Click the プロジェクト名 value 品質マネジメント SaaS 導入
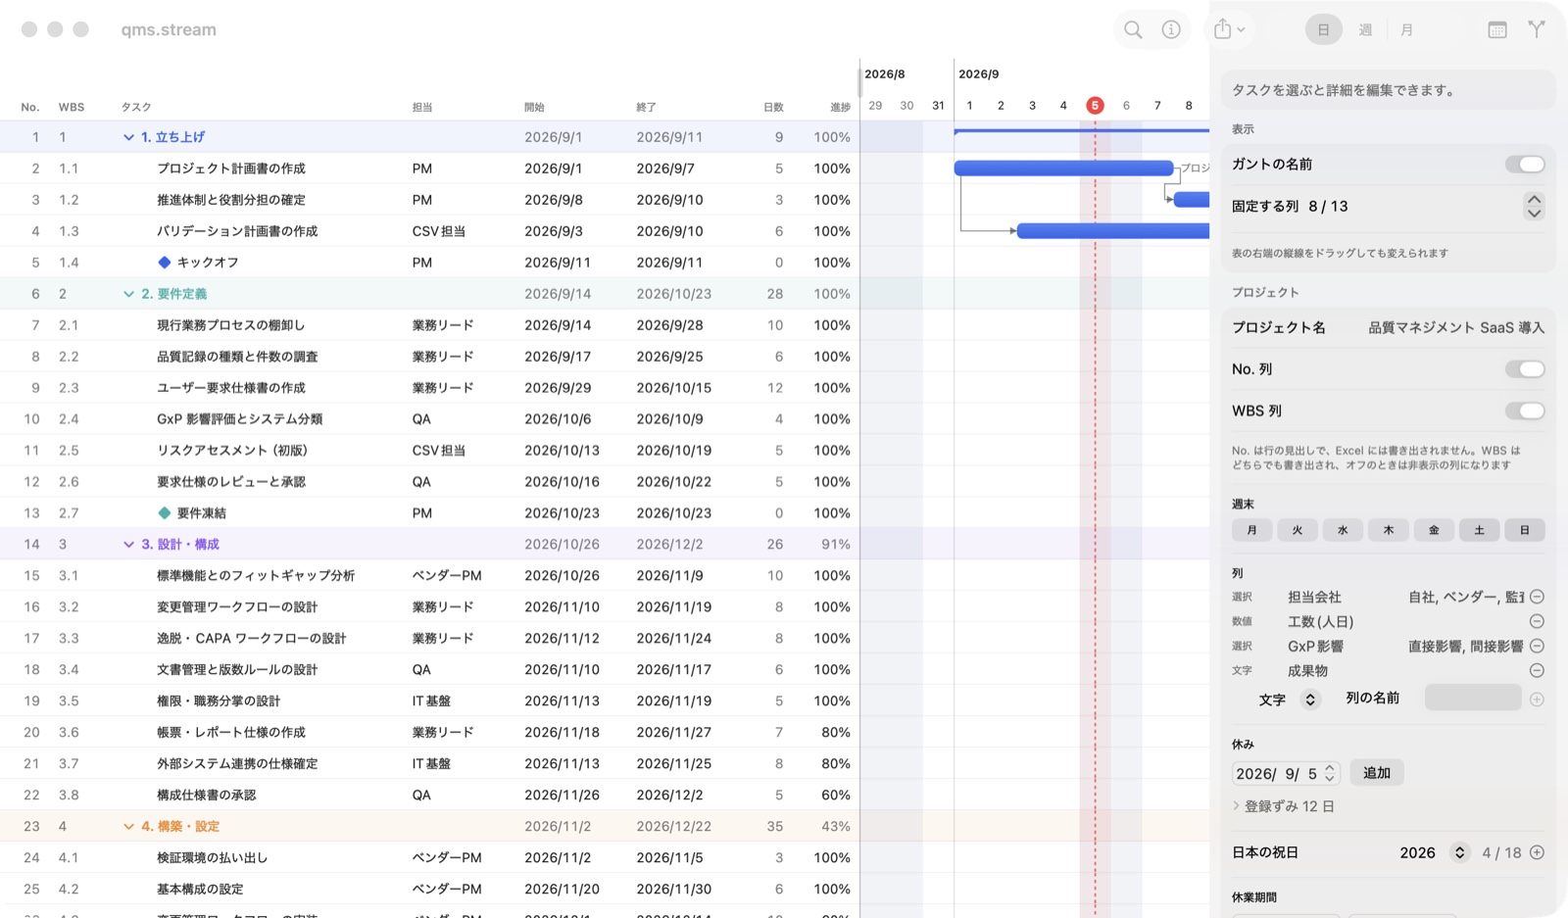The image size is (1568, 918). pos(1456,327)
